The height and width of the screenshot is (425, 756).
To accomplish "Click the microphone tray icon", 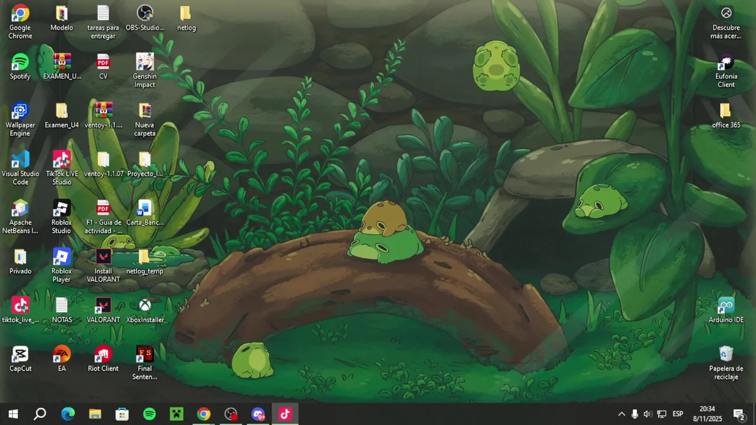I will 635,414.
